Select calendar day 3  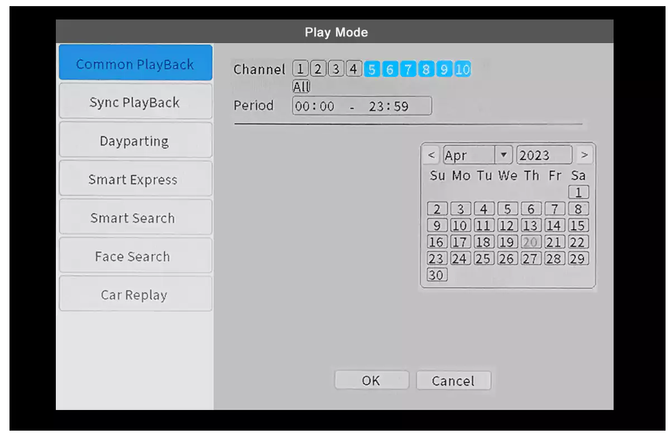[x=461, y=209]
